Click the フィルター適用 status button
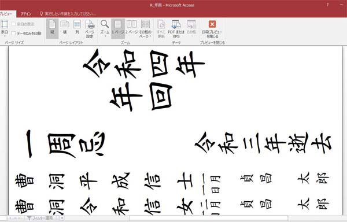Image resolution: width=347 pixels, height=222 pixels. pos(40,218)
